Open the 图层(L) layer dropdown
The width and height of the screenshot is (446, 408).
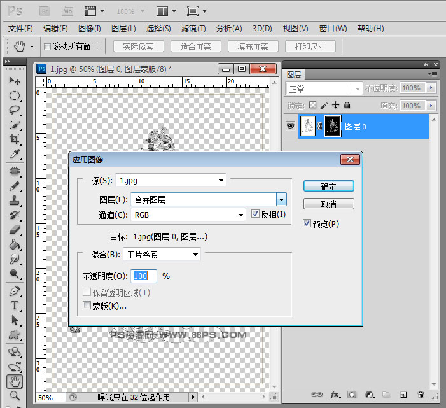(281, 200)
